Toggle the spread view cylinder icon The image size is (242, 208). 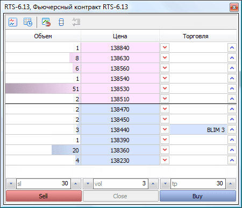click(x=61, y=22)
